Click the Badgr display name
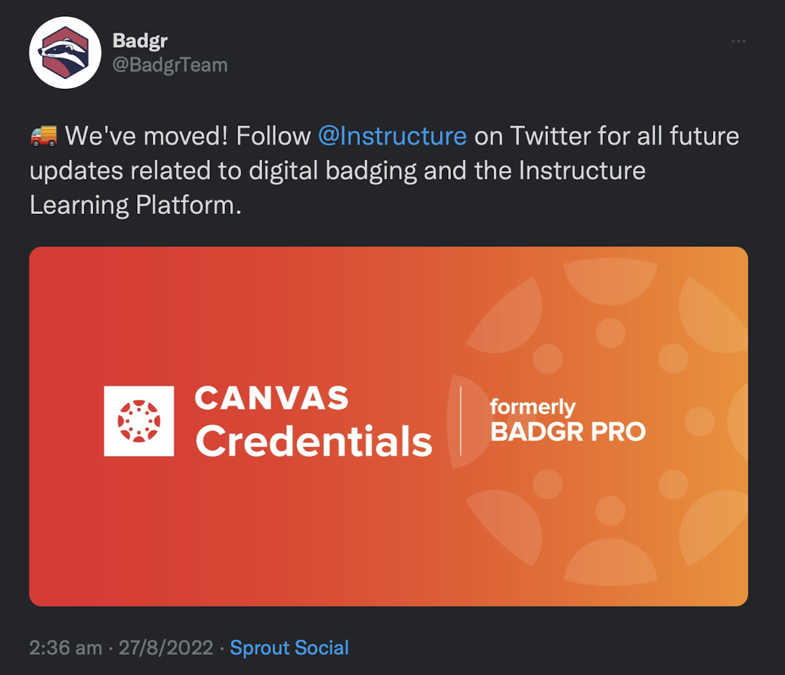 pyautogui.click(x=140, y=41)
